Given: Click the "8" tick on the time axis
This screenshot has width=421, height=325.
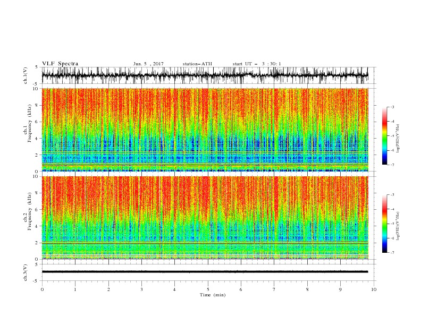Looking at the screenshot, I should 307,289.
